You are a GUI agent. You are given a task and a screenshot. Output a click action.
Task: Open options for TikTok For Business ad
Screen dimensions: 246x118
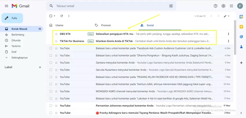[x=228, y=41]
